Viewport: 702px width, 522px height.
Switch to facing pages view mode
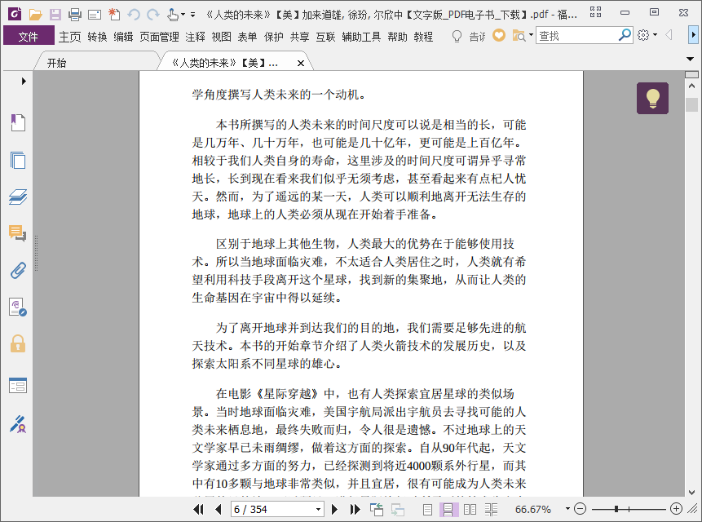(x=470, y=510)
